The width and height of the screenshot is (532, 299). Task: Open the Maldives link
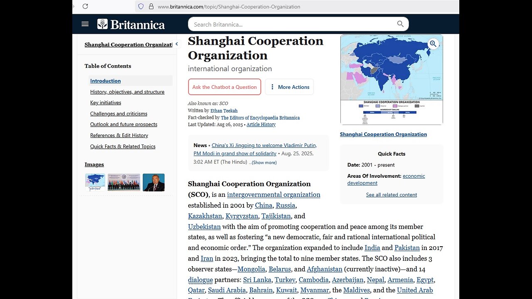pos(357,290)
